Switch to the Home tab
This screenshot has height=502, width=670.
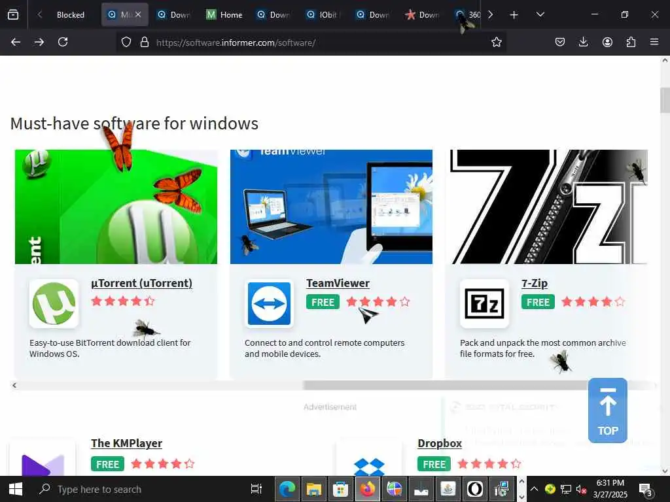[x=224, y=15]
